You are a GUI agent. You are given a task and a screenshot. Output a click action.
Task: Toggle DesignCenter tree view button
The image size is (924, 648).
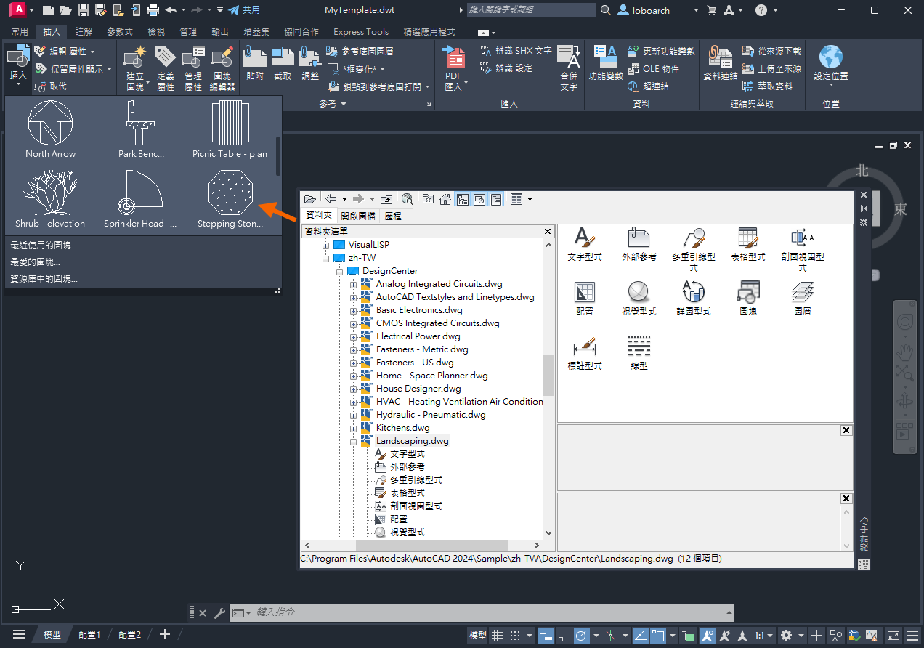point(462,199)
